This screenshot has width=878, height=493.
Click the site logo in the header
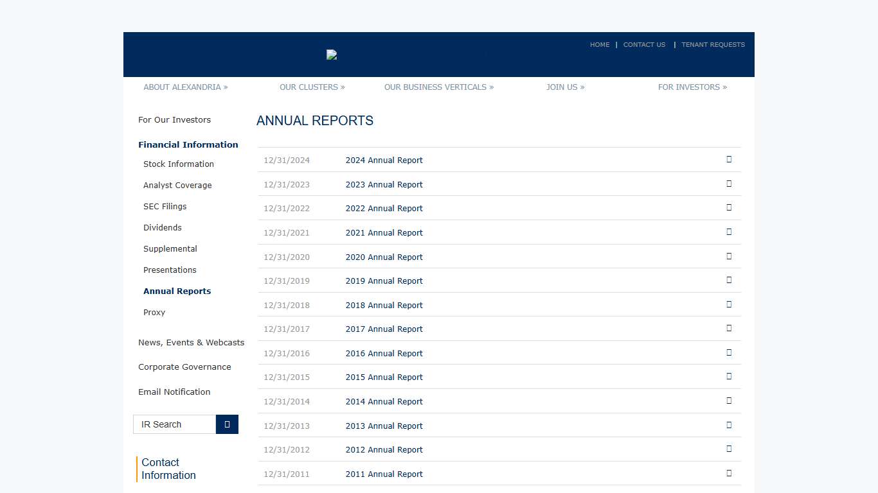[x=332, y=55]
